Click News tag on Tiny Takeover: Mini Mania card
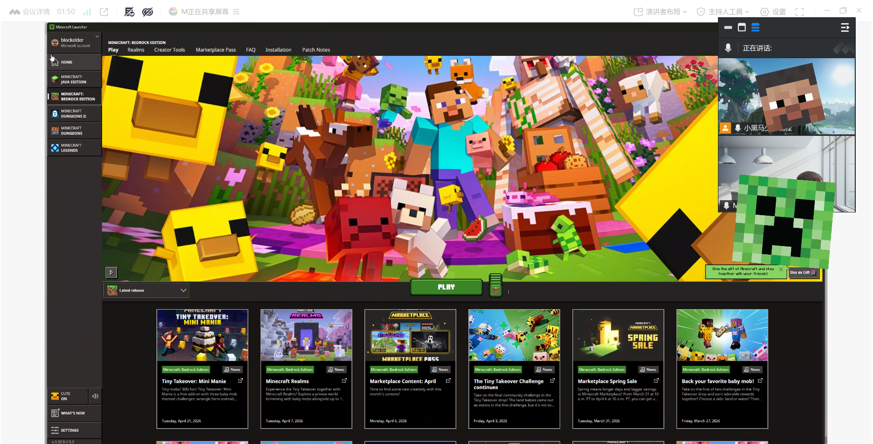 click(x=232, y=370)
